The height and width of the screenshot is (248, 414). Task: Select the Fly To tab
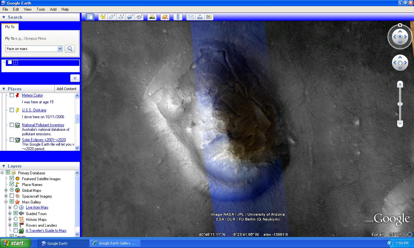(10, 27)
